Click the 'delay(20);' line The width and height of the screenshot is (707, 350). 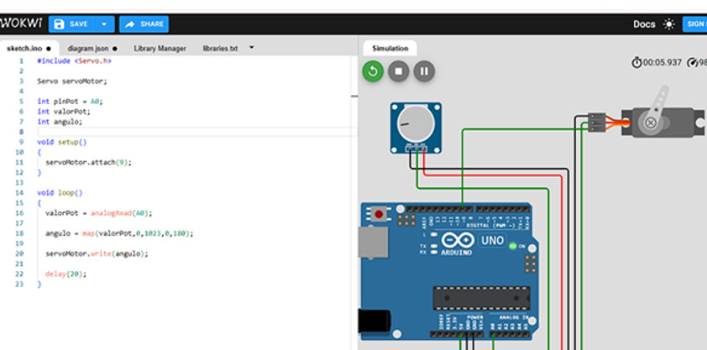(x=65, y=274)
